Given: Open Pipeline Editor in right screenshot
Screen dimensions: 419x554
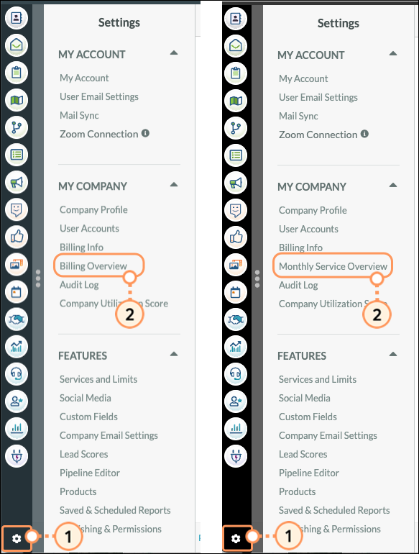Looking at the screenshot, I should pyautogui.click(x=309, y=473).
